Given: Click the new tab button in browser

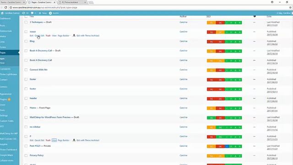Looking at the screenshot, I should tap(91, 2).
